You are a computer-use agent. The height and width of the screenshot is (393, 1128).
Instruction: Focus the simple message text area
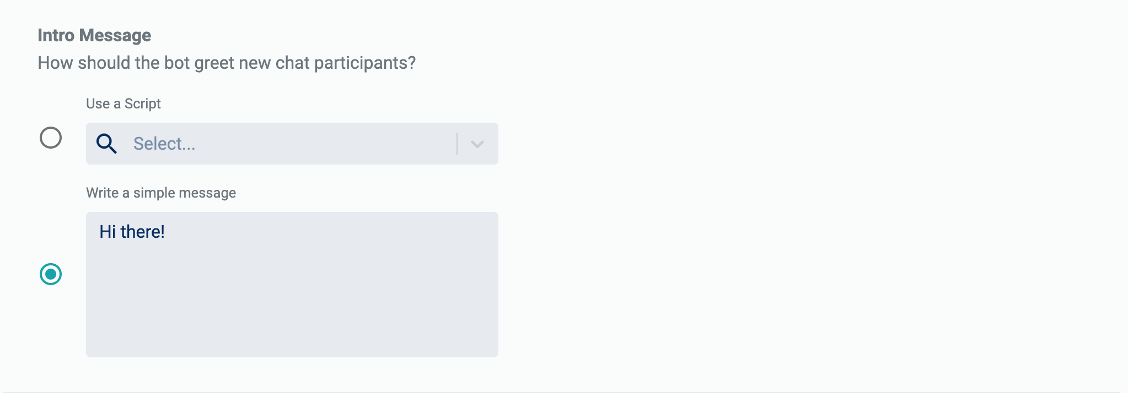click(292, 285)
